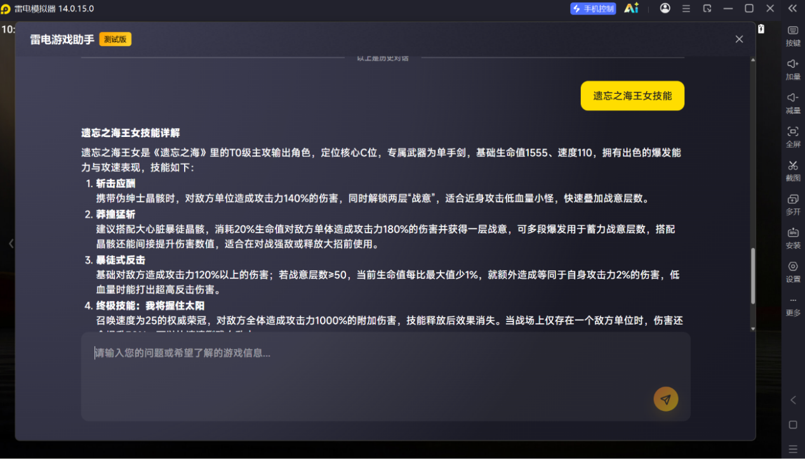The image size is (805, 459).
Task: Take a screenshot with 截图 scissors icon
Action: point(793,171)
